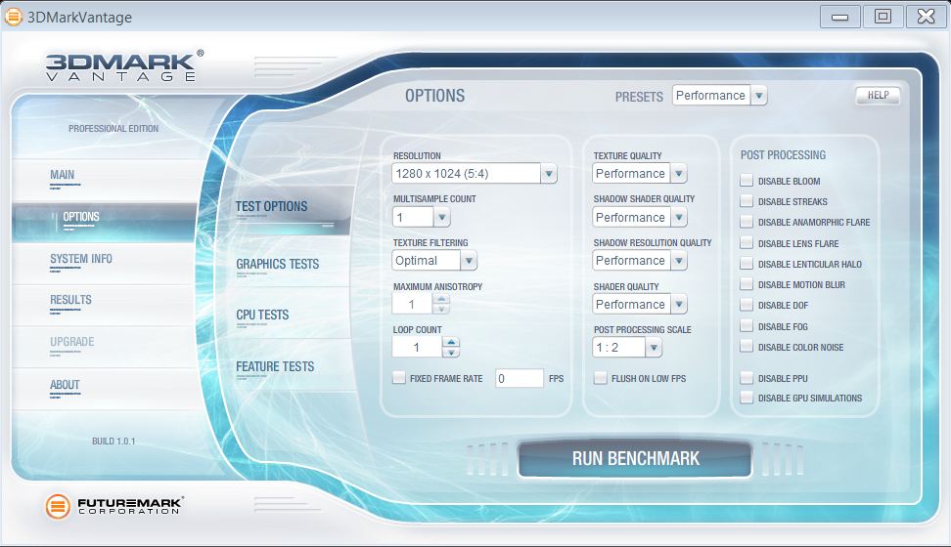The height and width of the screenshot is (547, 951).
Task: Click the Run Benchmark button
Action: pos(635,458)
